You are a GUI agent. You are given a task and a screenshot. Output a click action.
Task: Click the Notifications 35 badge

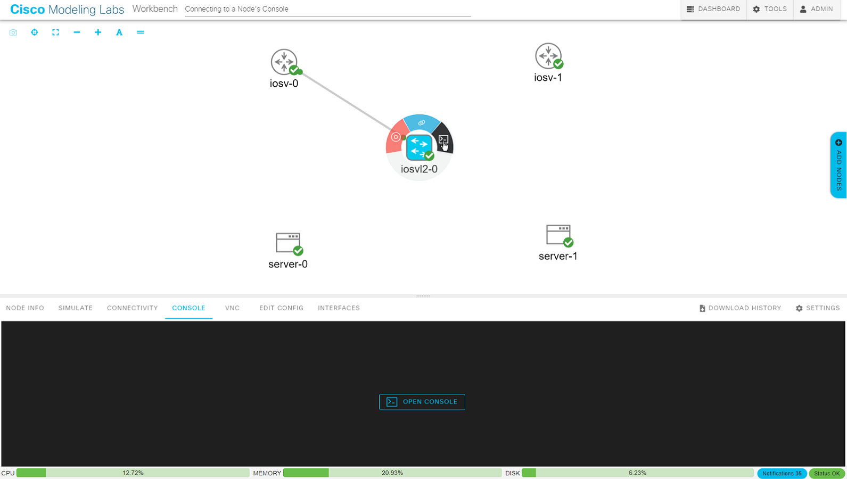coord(782,473)
